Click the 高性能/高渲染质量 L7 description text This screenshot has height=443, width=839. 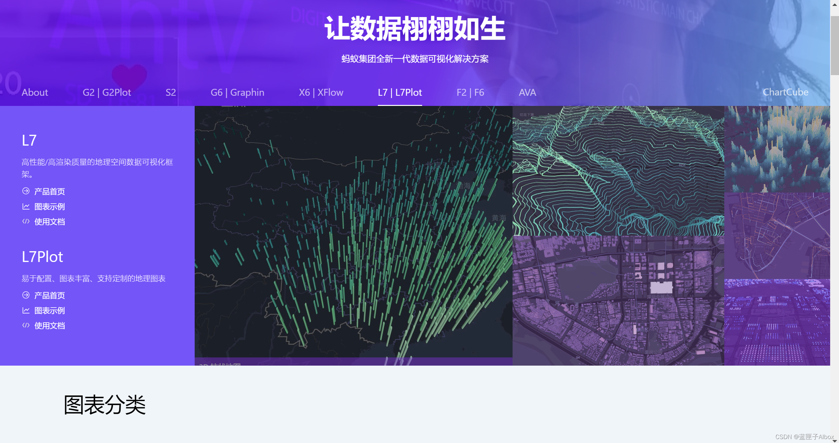(97, 168)
